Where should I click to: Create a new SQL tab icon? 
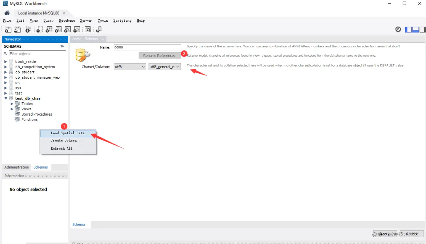[x=8, y=29]
